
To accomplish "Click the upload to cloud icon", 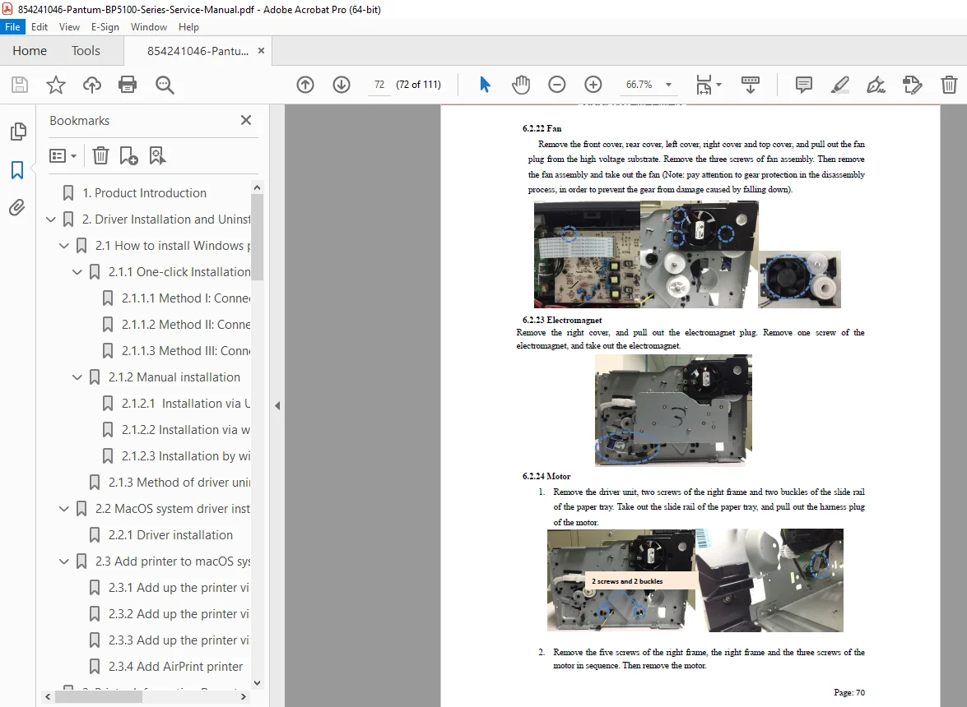I will pos(92,85).
